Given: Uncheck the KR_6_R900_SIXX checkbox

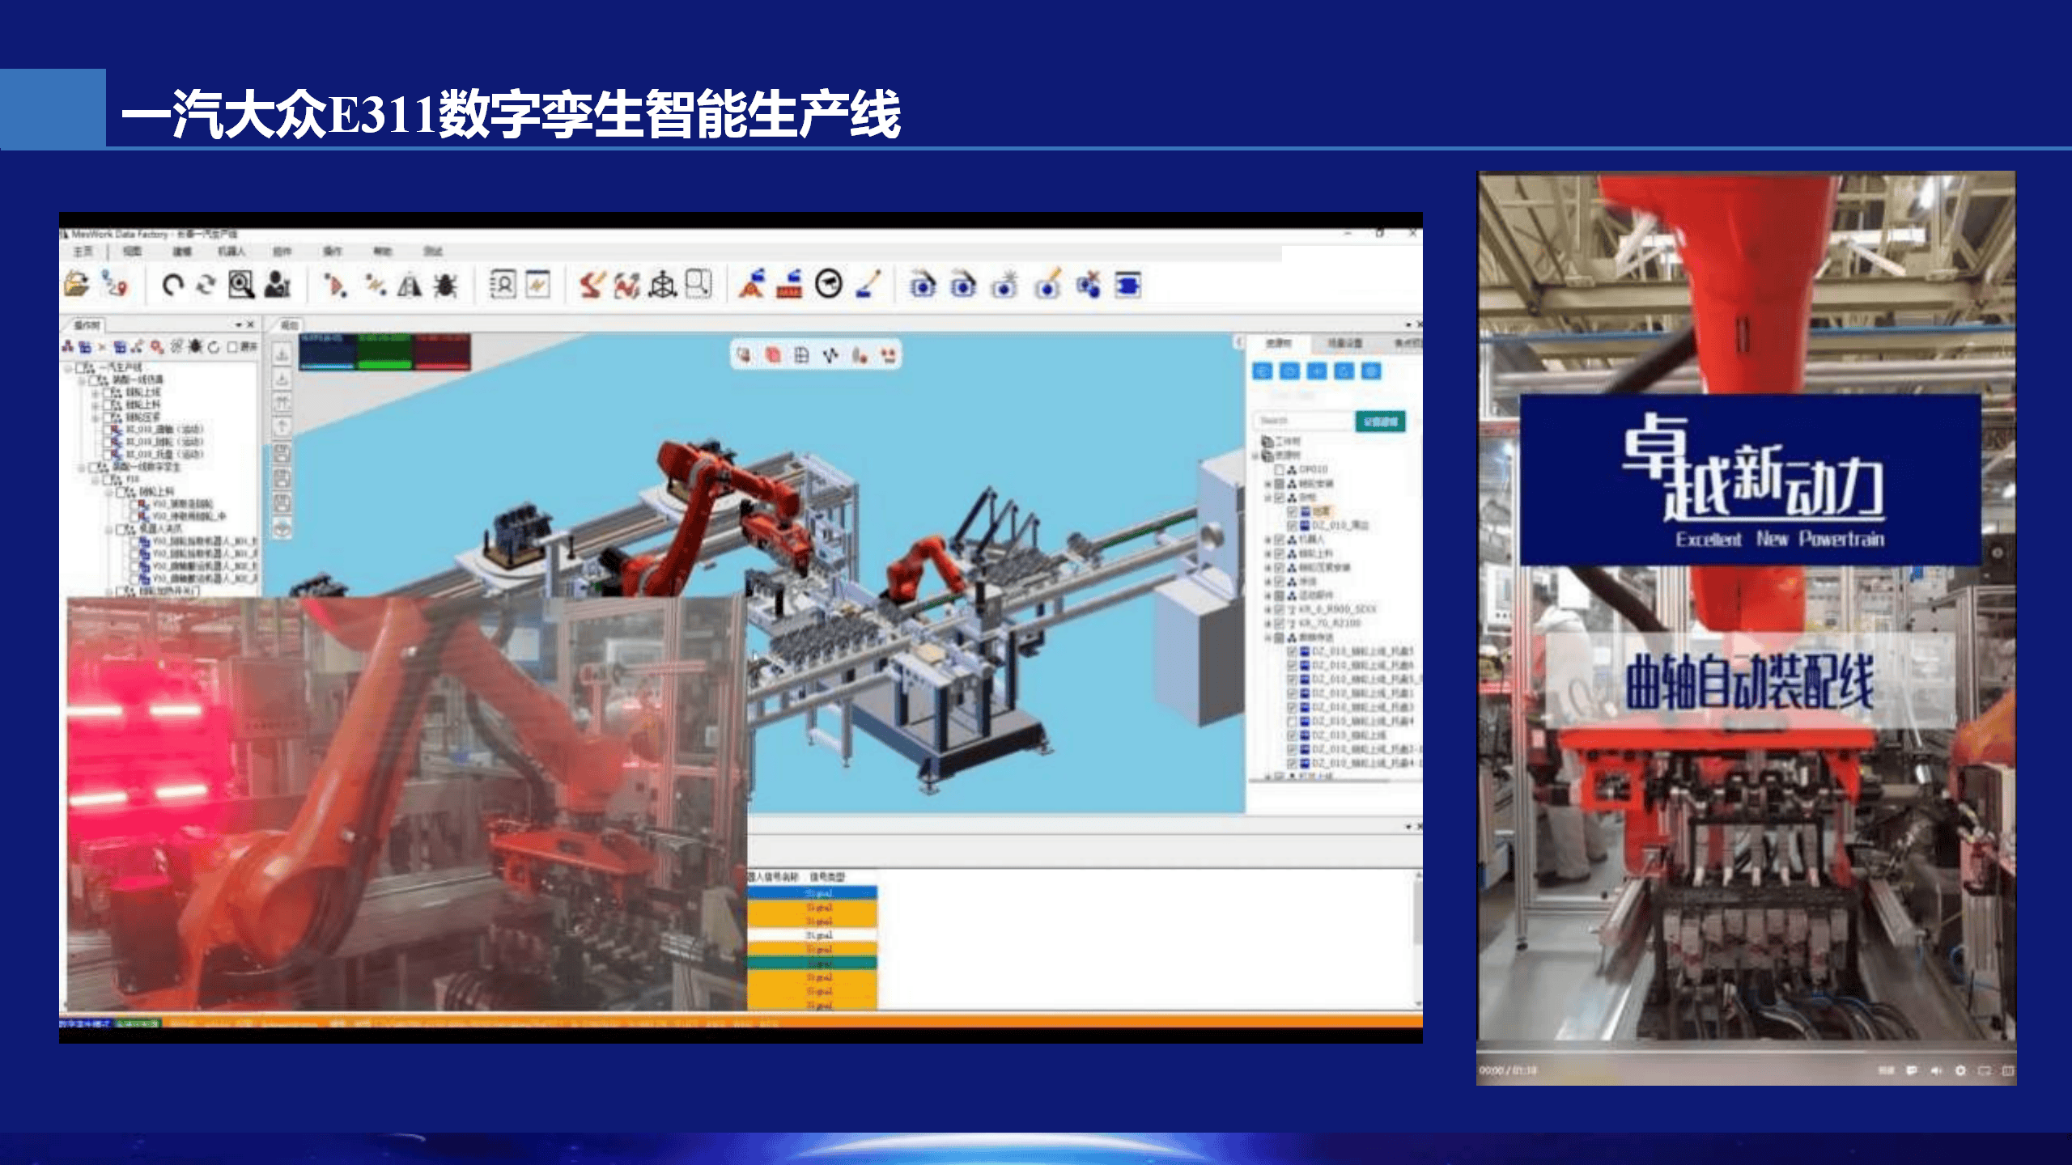Looking at the screenshot, I should pyautogui.click(x=1279, y=609).
